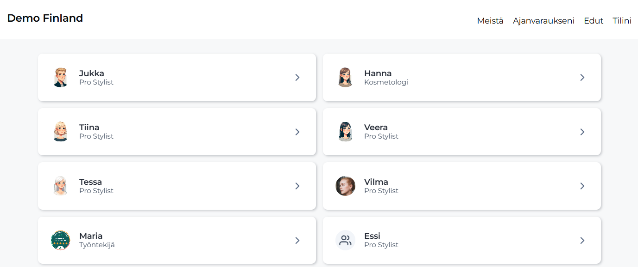638x267 pixels.
Task: Open the Tilini account page
Action: pos(622,21)
